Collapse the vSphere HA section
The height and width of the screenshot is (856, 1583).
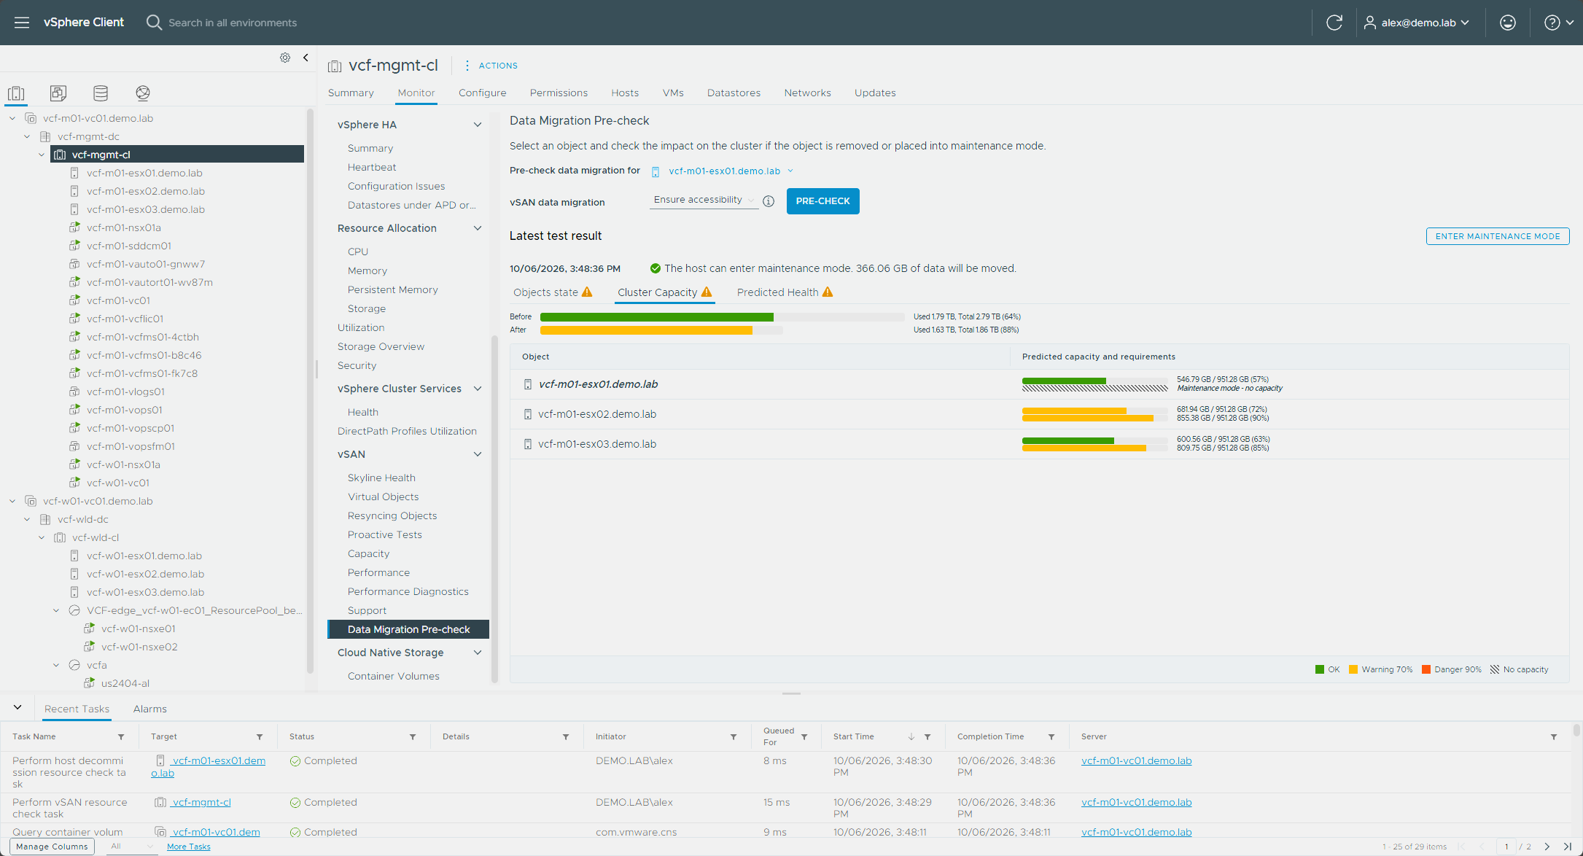(478, 125)
